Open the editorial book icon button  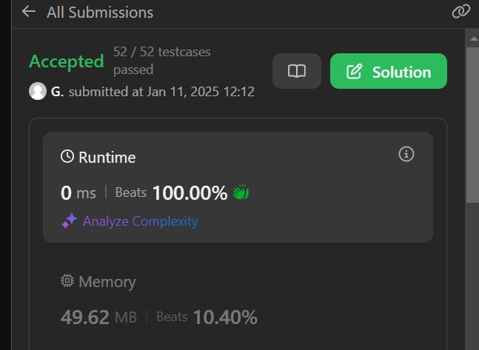[x=297, y=72]
